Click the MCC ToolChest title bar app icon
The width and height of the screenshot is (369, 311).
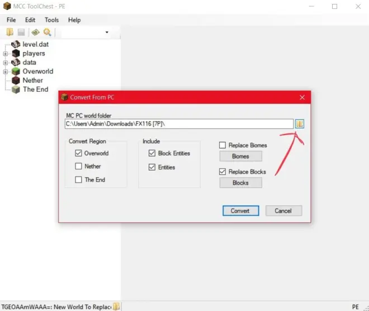(x=7, y=6)
